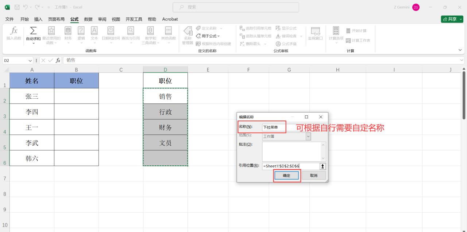Open the 数学和三角函数 icon
Viewport: 467px width, 232px height.
[150, 31]
